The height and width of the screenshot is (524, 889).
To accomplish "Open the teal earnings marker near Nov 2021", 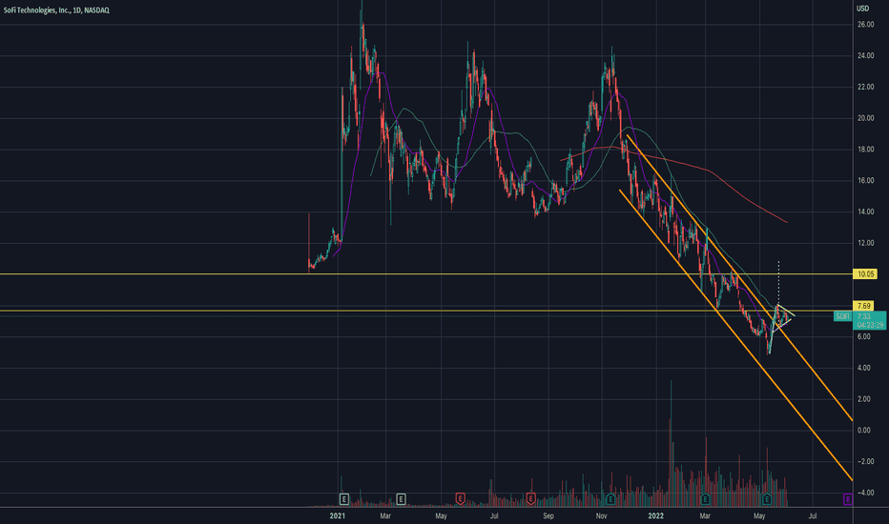I will pyautogui.click(x=610, y=499).
